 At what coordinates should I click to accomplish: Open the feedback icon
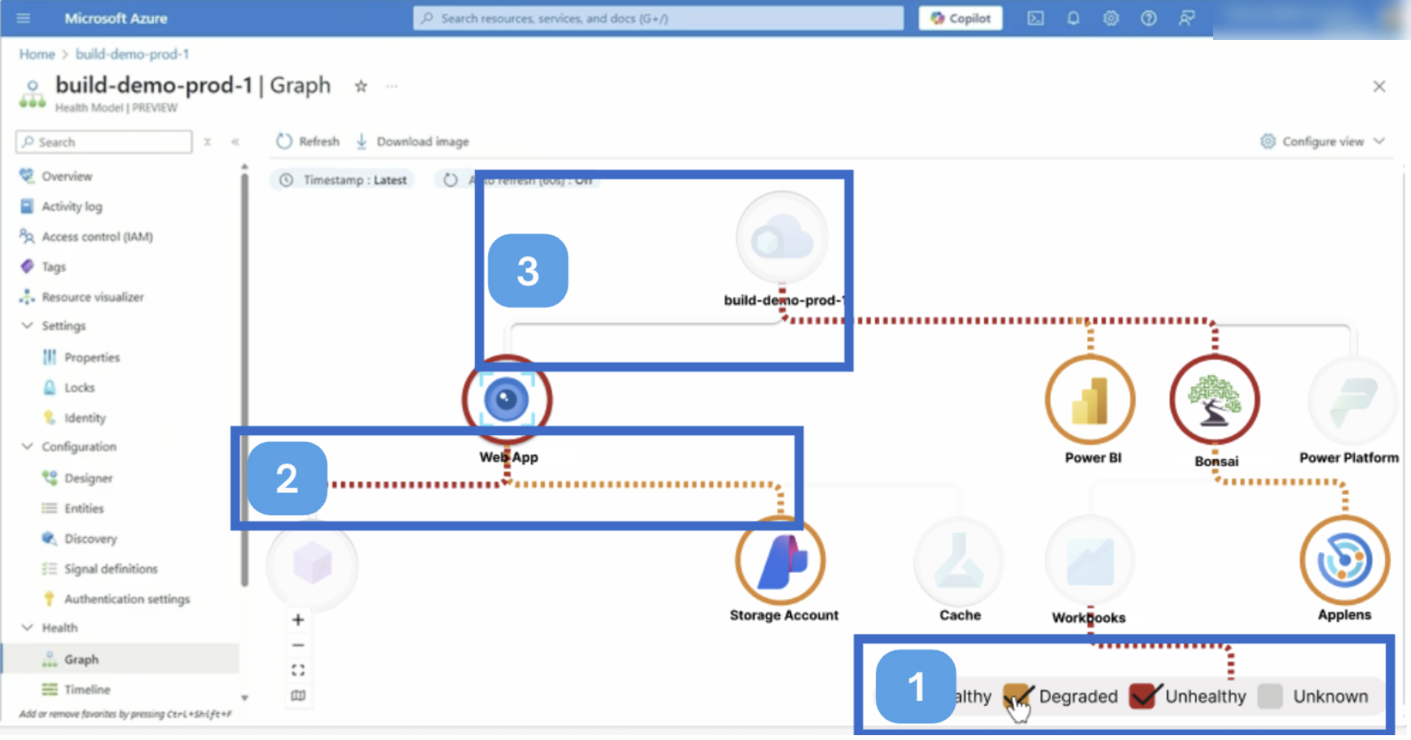tap(1187, 18)
